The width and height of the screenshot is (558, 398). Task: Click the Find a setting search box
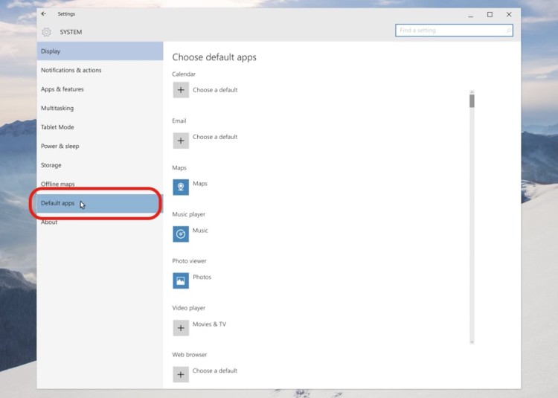point(454,31)
